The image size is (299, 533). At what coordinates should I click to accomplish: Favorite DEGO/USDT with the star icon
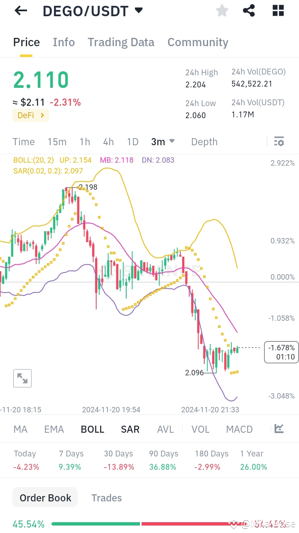[x=222, y=10]
